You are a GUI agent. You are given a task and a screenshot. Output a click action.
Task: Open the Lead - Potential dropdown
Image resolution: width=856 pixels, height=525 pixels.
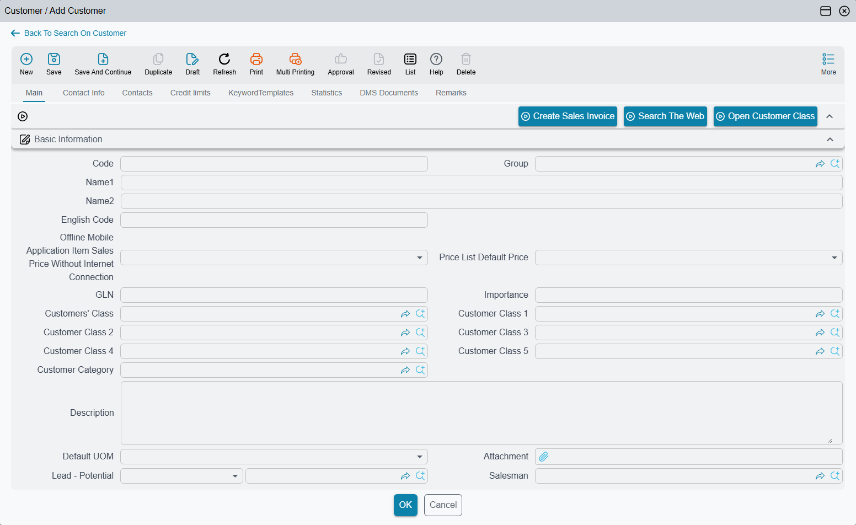pyautogui.click(x=181, y=476)
